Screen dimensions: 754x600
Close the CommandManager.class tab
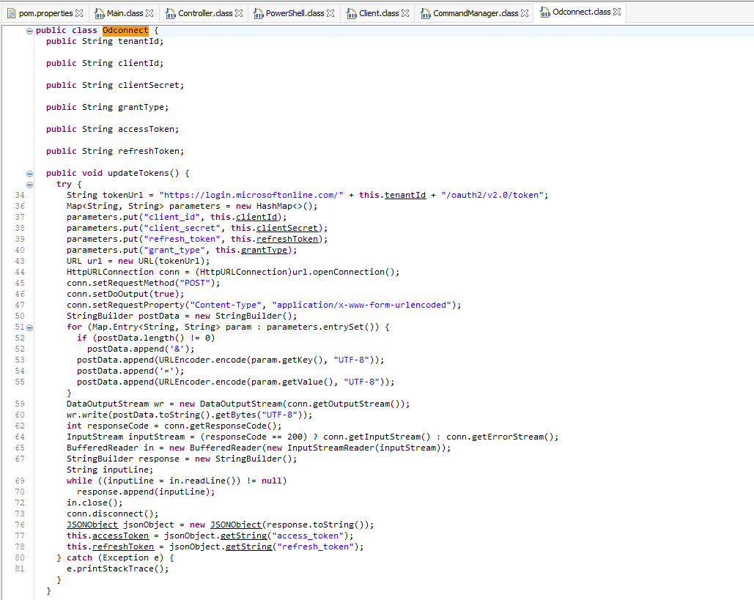point(525,13)
